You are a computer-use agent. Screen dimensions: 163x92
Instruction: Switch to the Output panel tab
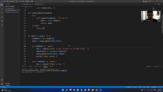click(30, 66)
